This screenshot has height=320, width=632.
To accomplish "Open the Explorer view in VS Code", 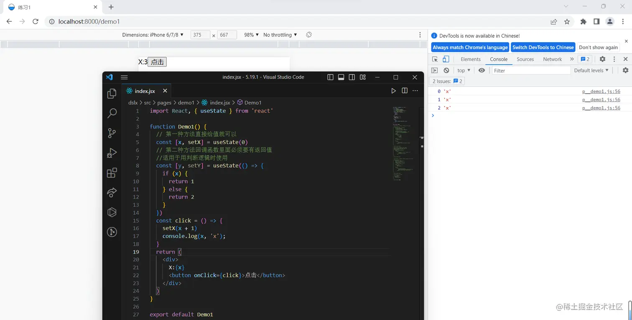I will 112,94.
